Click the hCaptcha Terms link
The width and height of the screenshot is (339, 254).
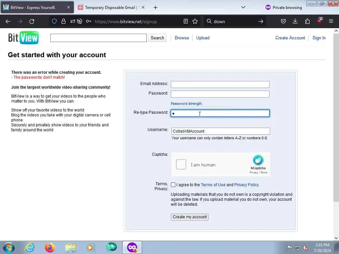(264, 172)
